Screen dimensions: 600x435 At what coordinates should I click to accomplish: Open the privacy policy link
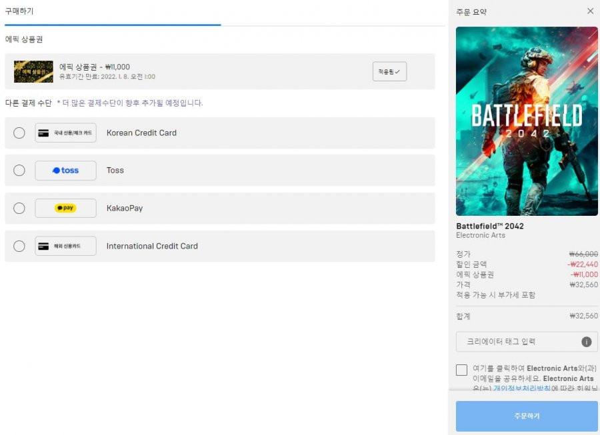522,388
